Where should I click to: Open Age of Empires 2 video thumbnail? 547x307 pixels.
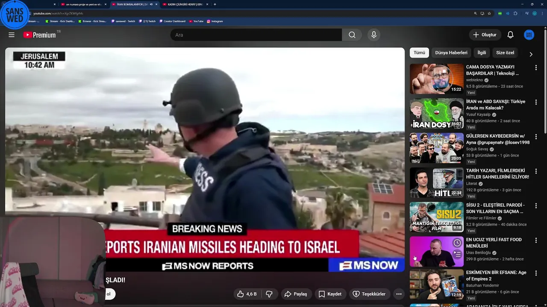(437, 284)
